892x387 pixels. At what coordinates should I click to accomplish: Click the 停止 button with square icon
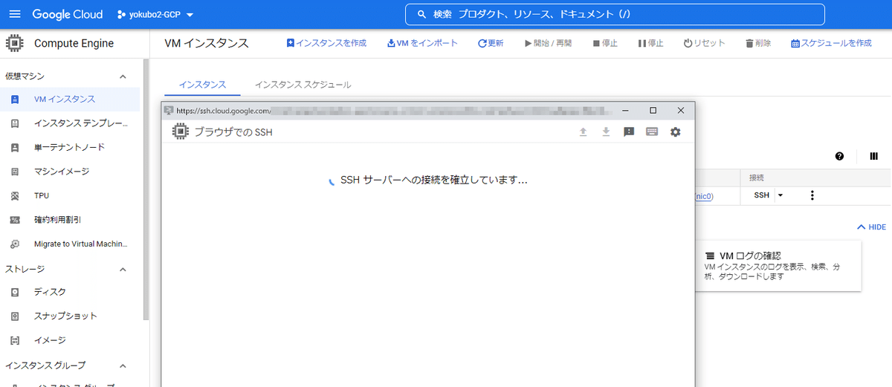(605, 43)
